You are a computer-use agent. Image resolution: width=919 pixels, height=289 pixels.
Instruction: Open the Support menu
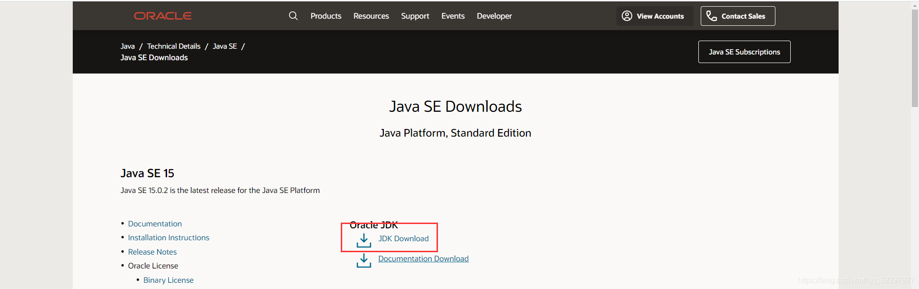415,16
